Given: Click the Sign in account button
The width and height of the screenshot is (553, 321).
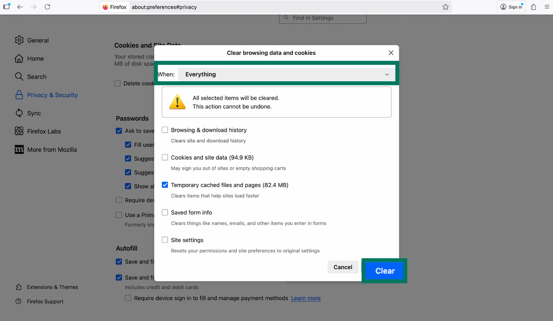Looking at the screenshot, I should click(x=511, y=7).
